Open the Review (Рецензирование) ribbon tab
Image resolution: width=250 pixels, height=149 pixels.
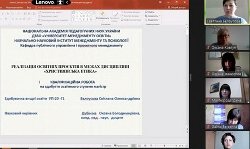[14, 8]
